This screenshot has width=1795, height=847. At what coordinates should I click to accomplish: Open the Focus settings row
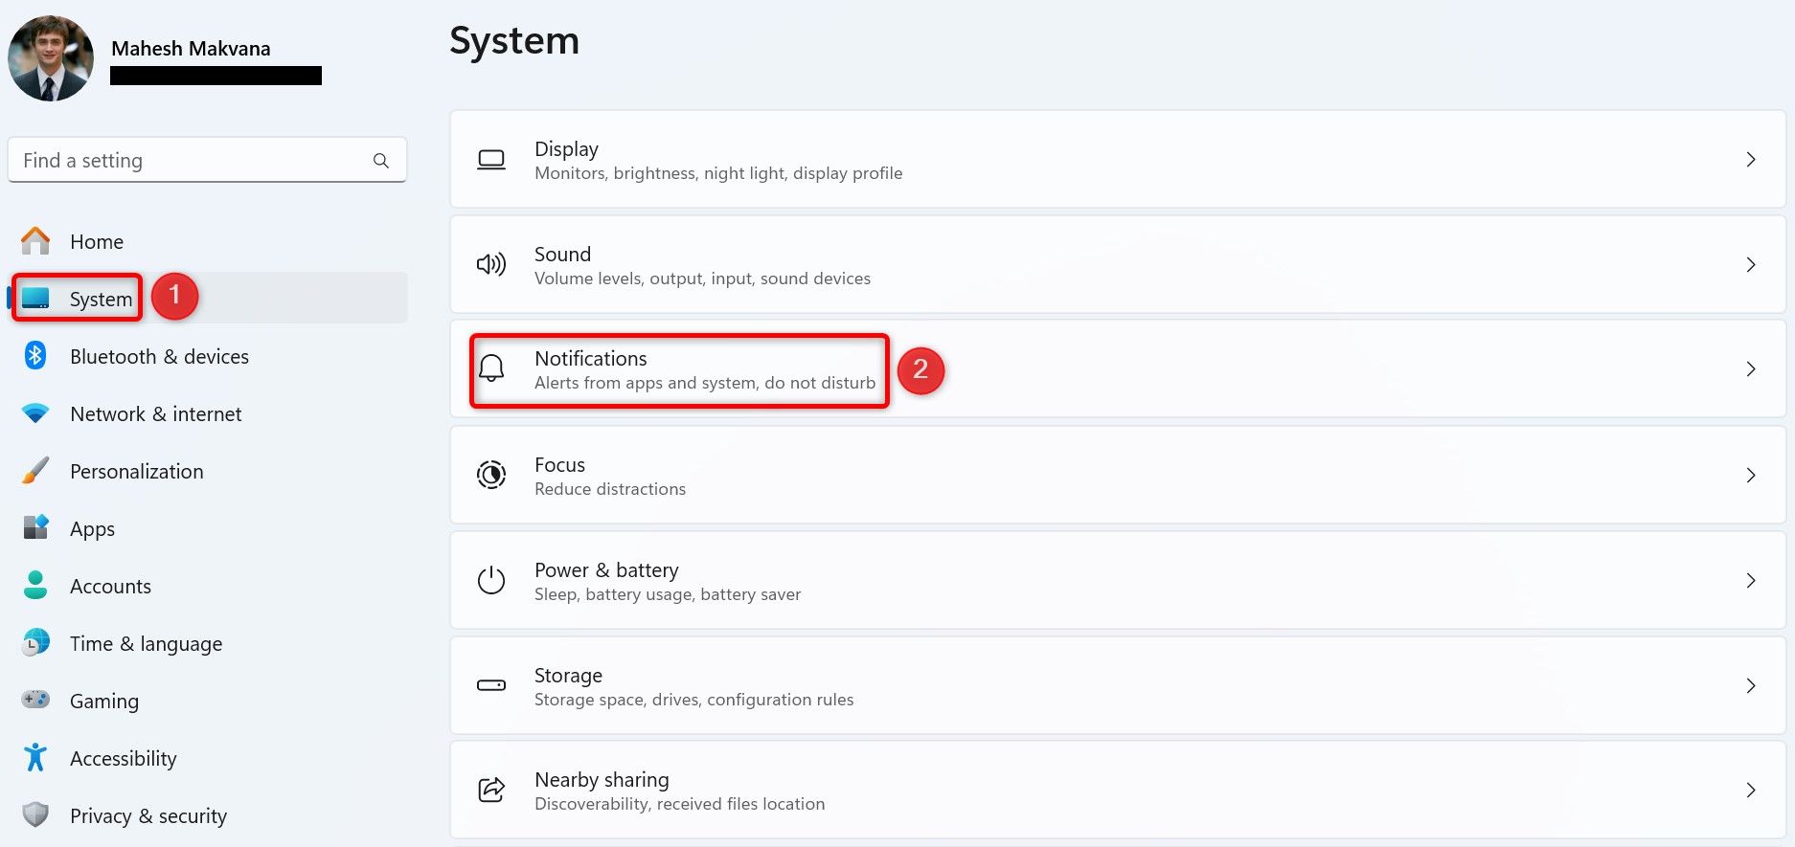pos(1118,475)
